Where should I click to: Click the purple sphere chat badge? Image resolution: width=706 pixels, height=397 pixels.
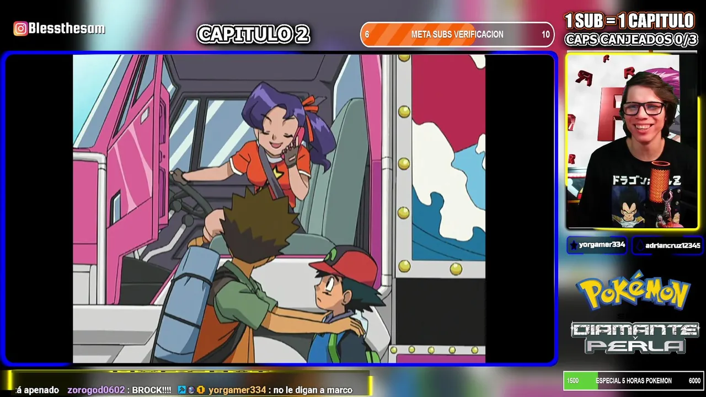(191, 390)
